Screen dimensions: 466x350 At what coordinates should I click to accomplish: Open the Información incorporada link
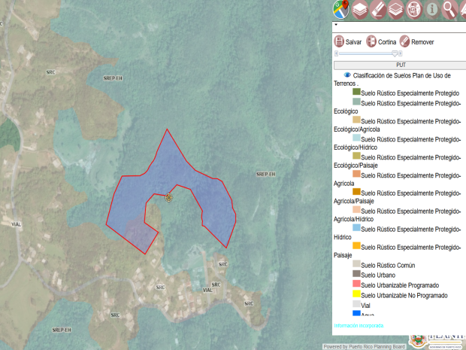[359, 326]
